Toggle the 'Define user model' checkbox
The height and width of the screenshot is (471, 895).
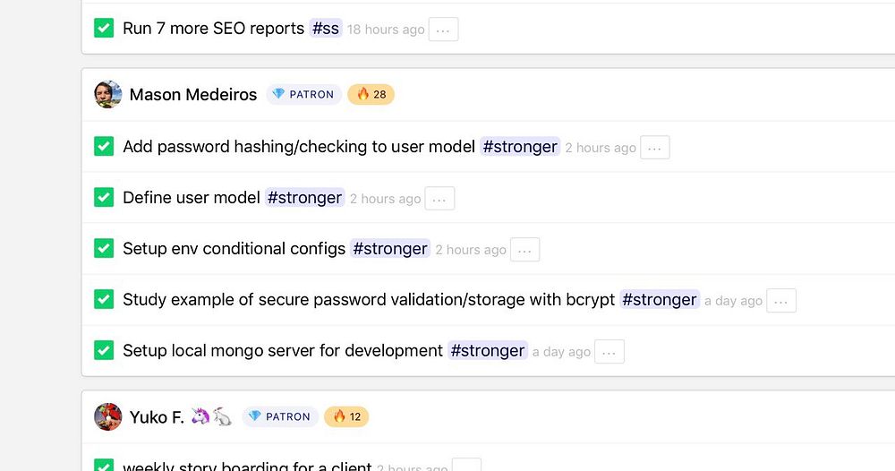pos(104,198)
